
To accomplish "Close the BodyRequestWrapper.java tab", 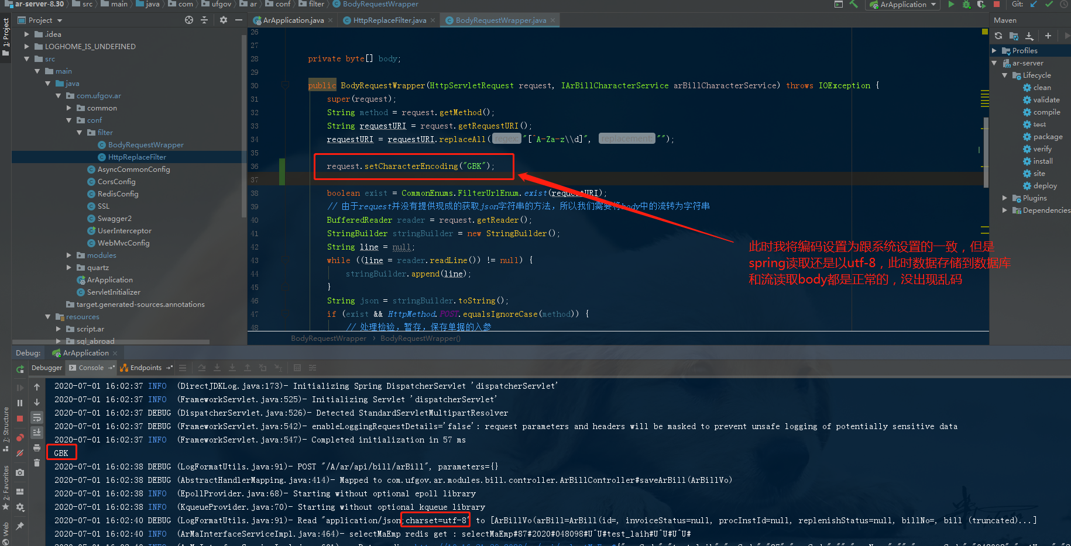I will pos(552,20).
